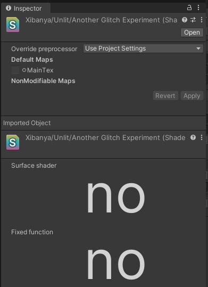The height and width of the screenshot is (287, 208).
Task: Click the shader asset icon beside the Open button
Action: click(x=13, y=24)
